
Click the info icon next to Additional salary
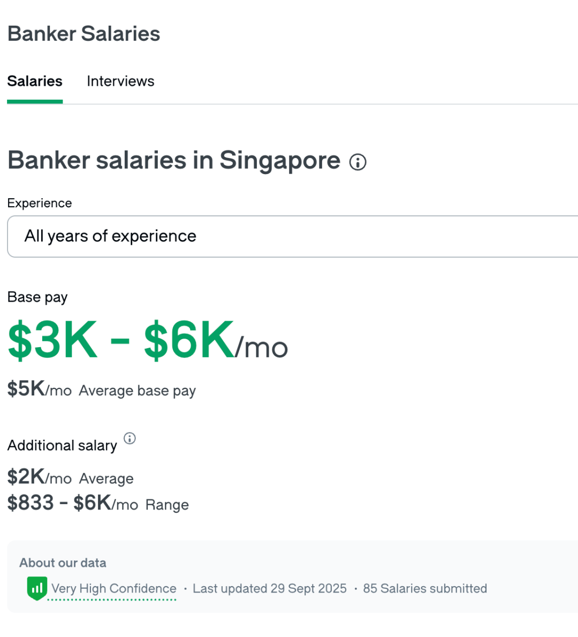130,439
